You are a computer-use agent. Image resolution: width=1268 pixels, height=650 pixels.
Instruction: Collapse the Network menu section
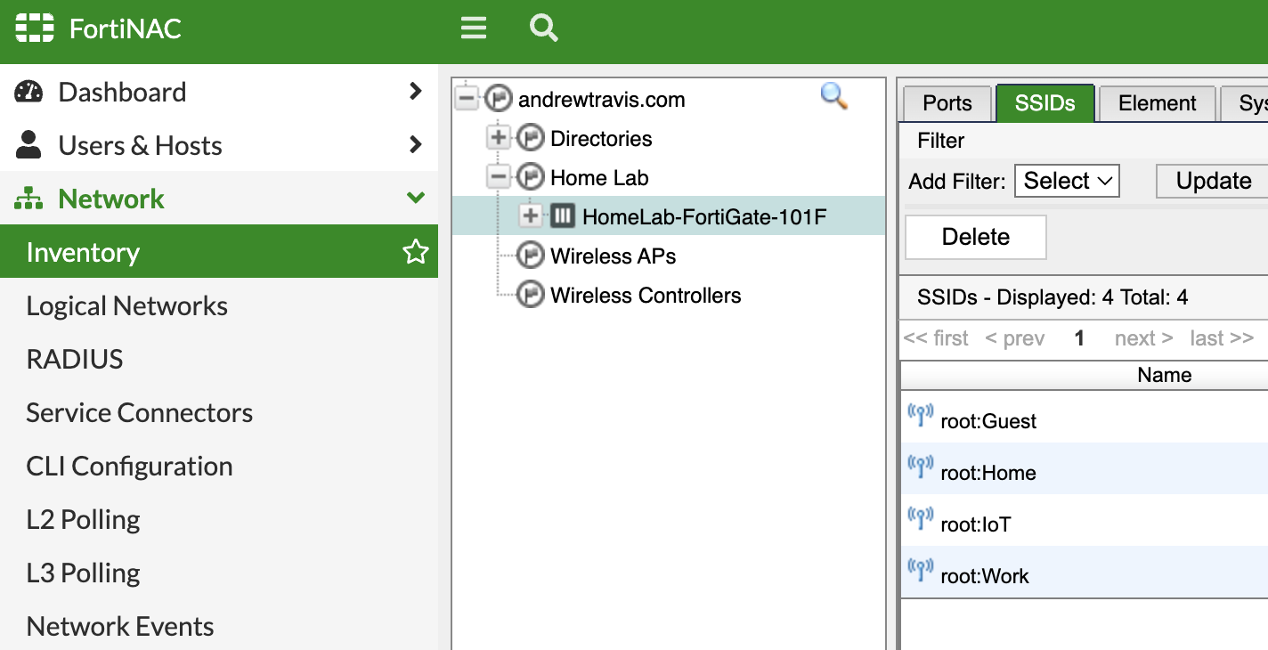coord(415,198)
